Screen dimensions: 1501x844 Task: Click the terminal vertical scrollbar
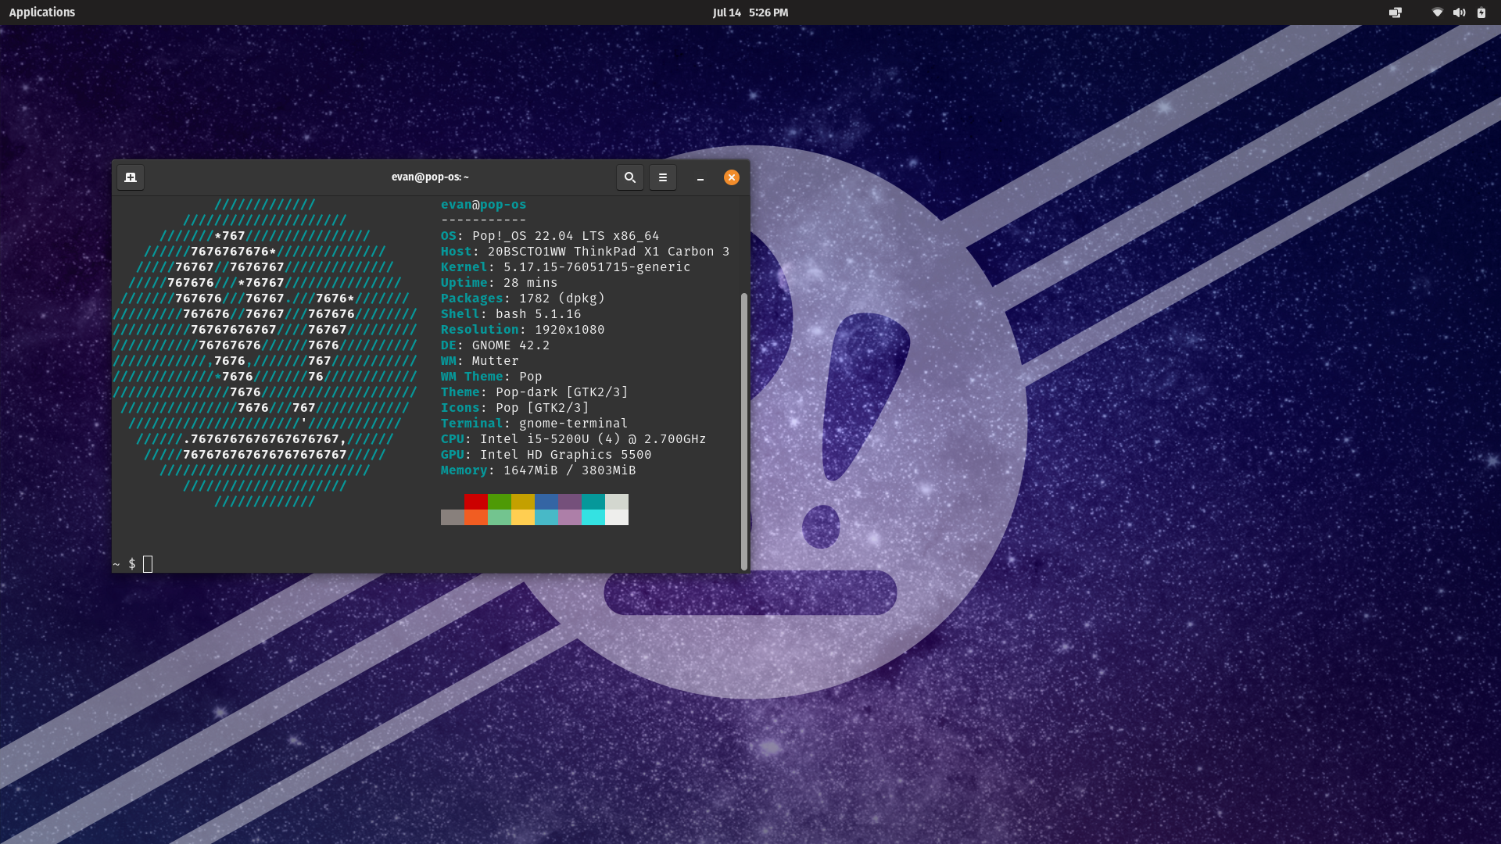click(x=743, y=431)
